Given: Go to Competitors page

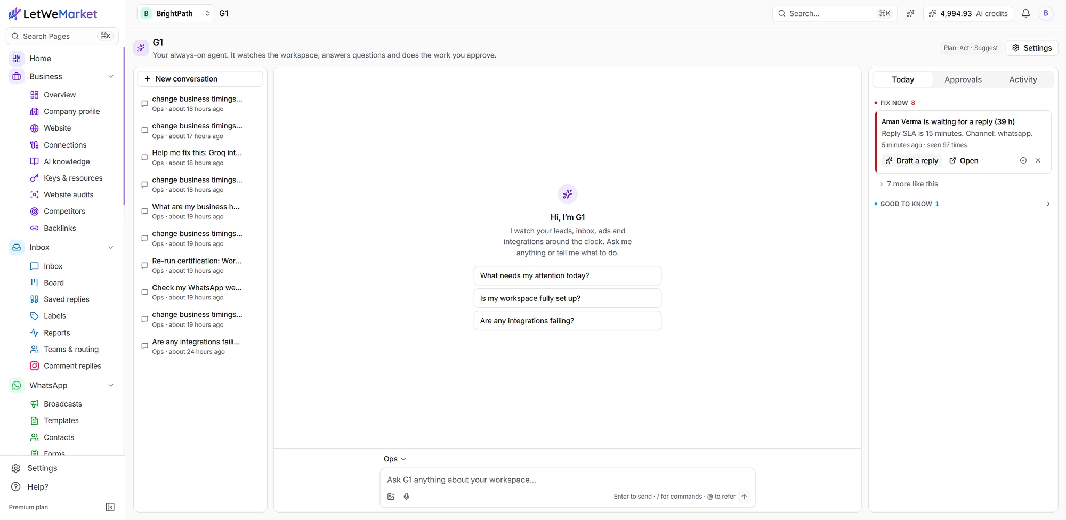Looking at the screenshot, I should coord(64,211).
